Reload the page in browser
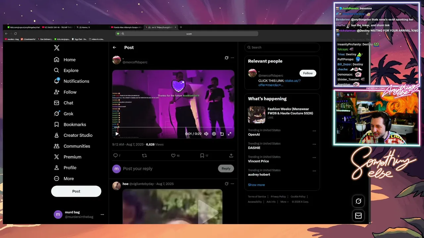This screenshot has height=238, width=424. (x=15, y=34)
